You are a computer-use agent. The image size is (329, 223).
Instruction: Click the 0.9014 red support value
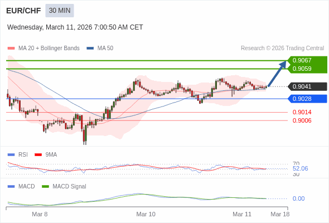click(x=302, y=112)
